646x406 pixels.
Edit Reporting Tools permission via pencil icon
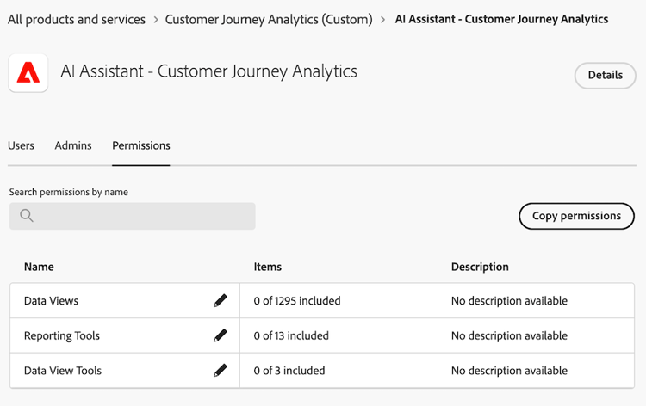pyautogui.click(x=221, y=335)
